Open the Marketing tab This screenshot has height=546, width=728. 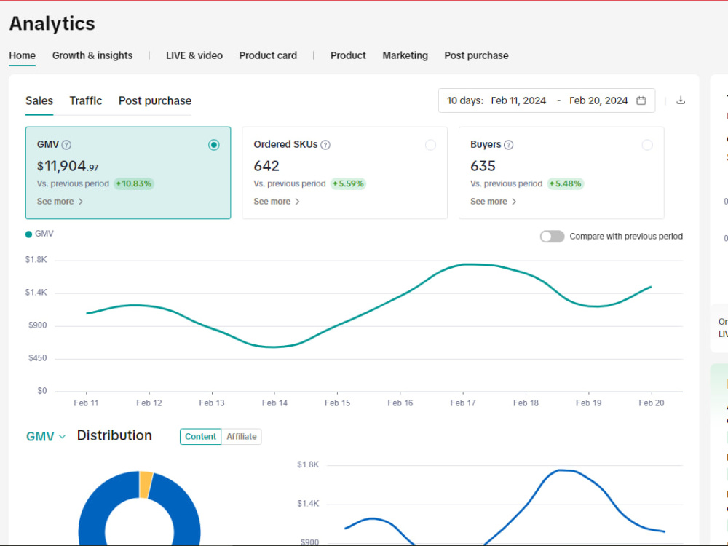click(405, 55)
